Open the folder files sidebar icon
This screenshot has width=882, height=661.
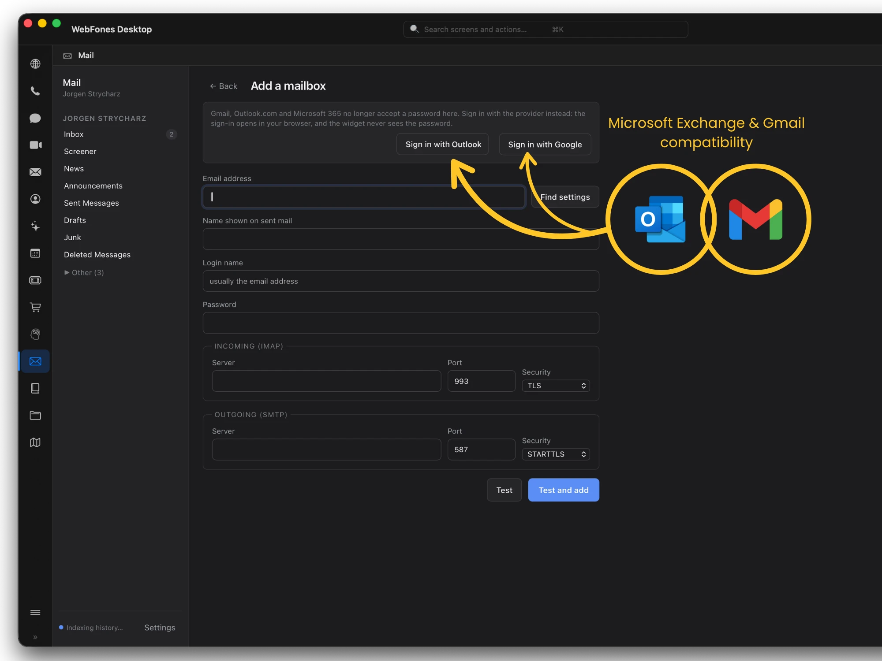pos(35,416)
